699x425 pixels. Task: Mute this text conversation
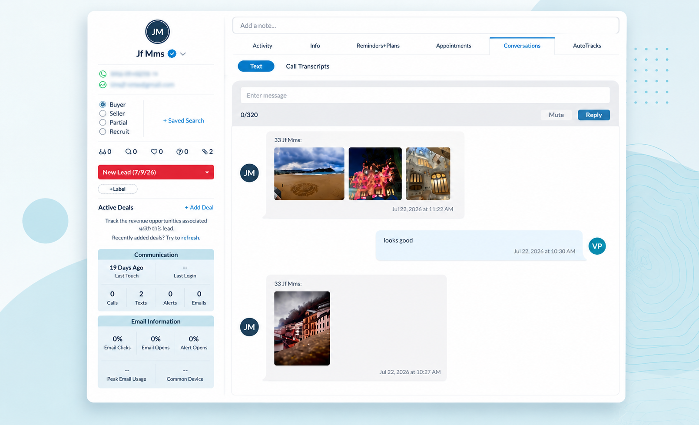click(x=556, y=115)
